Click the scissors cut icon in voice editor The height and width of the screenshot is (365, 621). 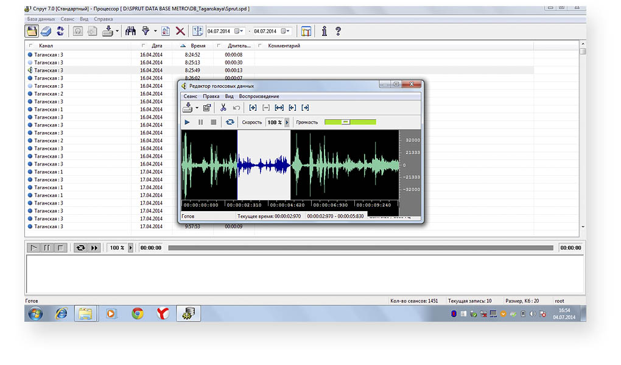coord(223,108)
